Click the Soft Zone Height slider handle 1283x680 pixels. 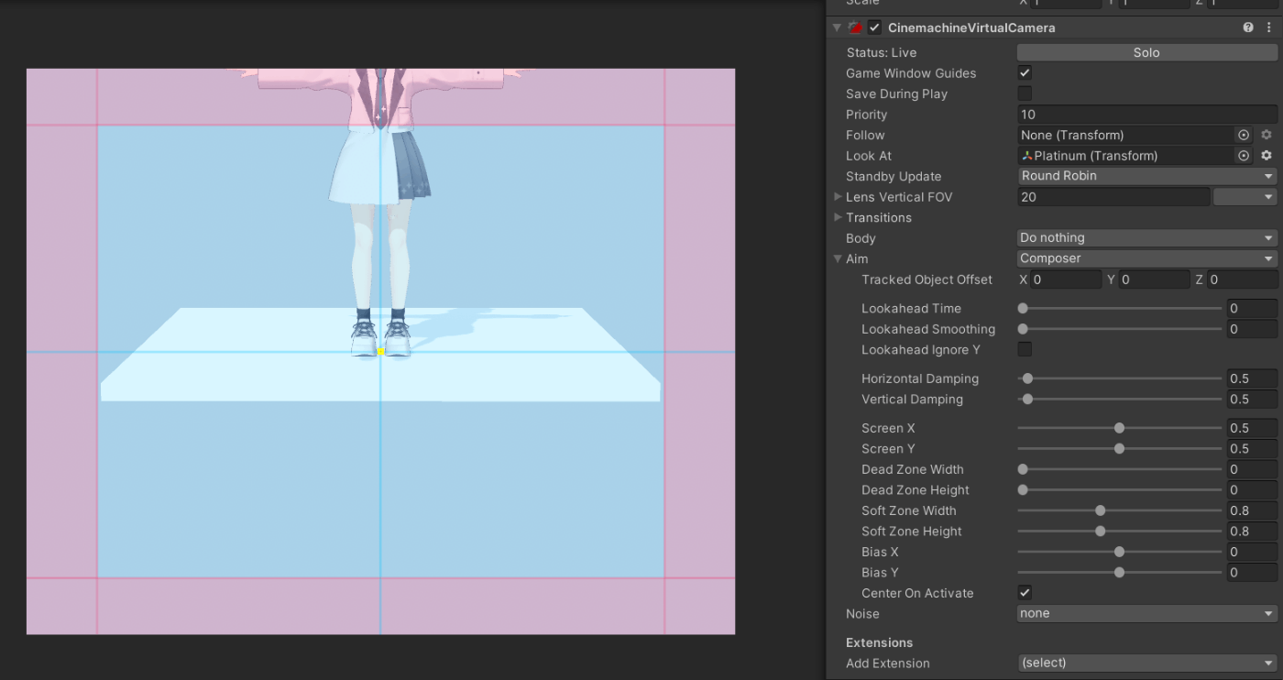click(1101, 531)
